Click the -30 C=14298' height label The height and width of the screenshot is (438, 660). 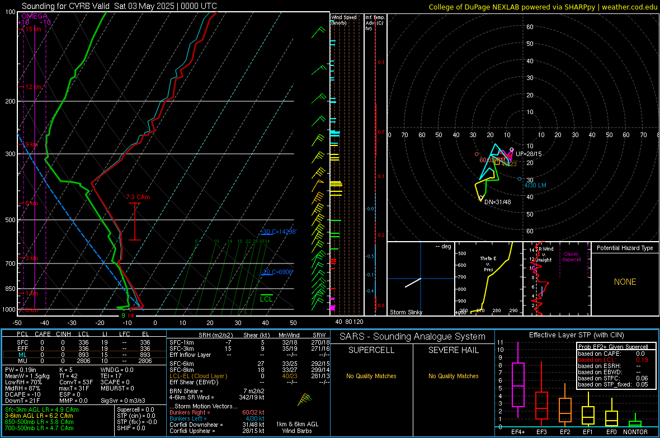tap(278, 232)
